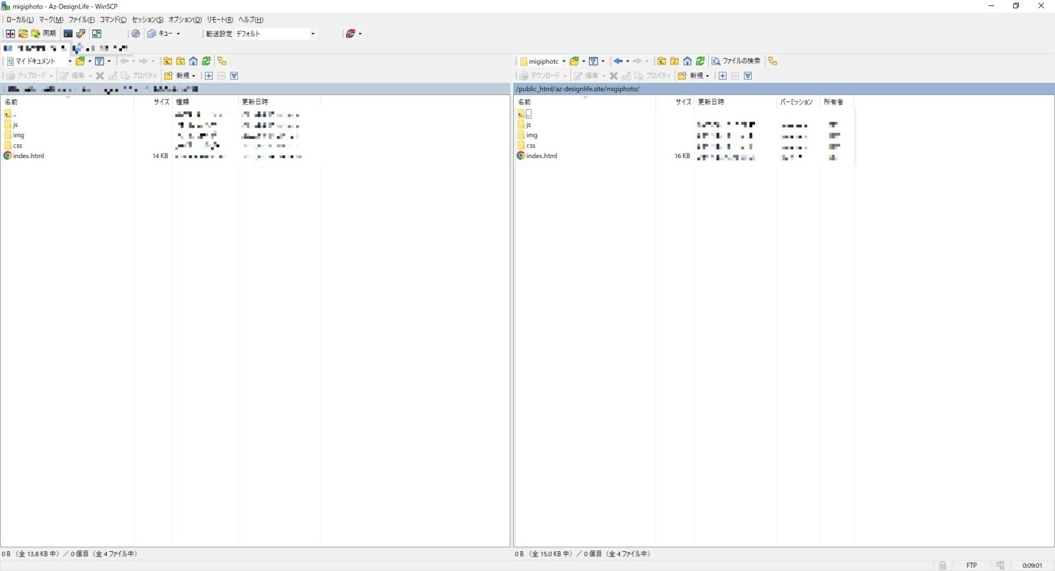This screenshot has width=1055, height=571.
Task: Refresh the remote directory listing
Action: (x=700, y=61)
